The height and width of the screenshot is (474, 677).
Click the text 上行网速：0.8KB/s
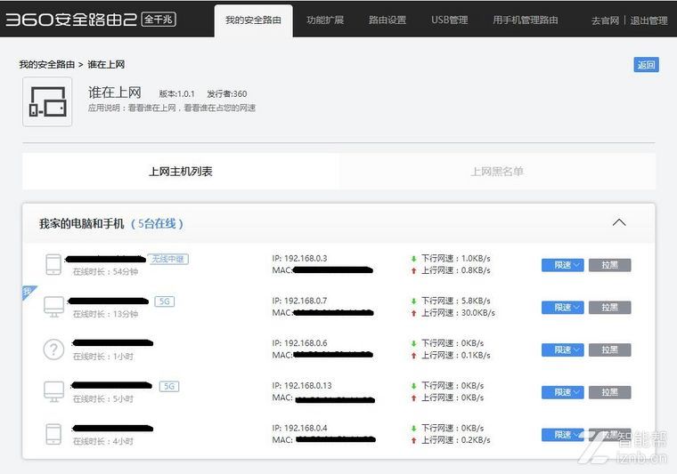click(455, 270)
